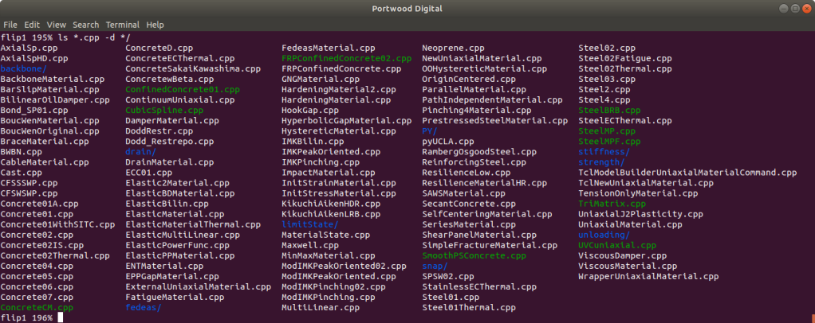This screenshot has height=323, width=815.
Task: Minimize the terminal window
Action: tap(785, 8)
